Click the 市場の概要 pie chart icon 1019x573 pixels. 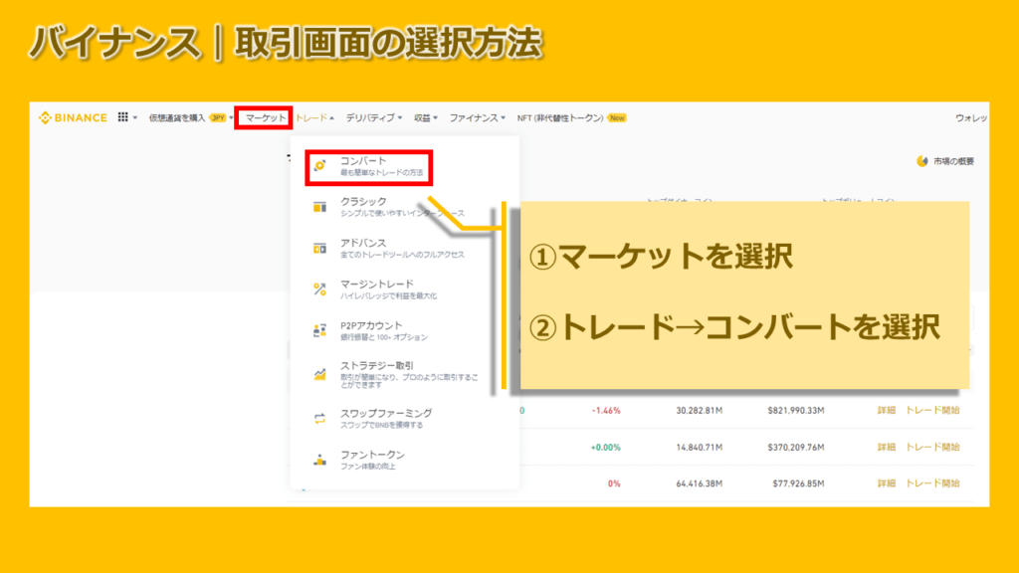(922, 161)
